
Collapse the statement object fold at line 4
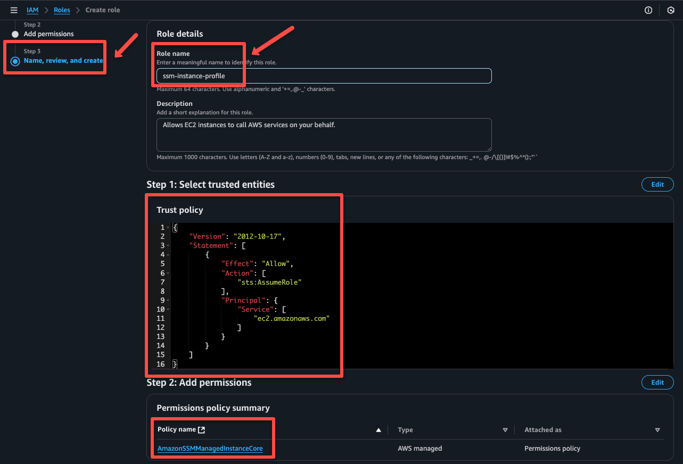[x=168, y=255]
